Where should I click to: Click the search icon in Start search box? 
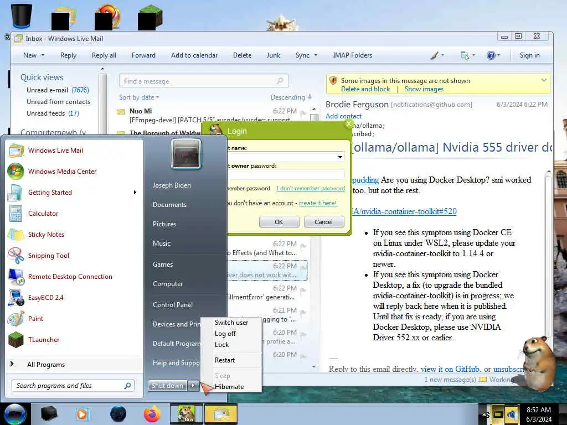pos(128,386)
